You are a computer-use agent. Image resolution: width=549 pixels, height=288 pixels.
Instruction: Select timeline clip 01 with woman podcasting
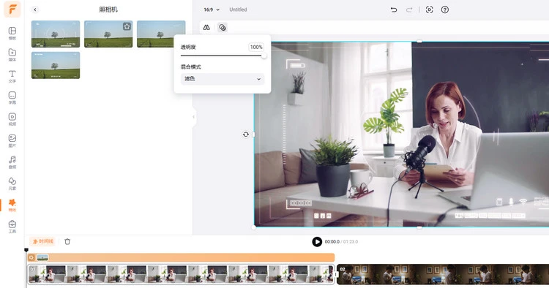pyautogui.click(x=181, y=274)
